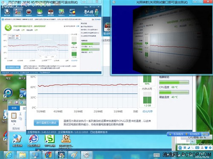Open the shirt skin icon on IME bar

pyautogui.click(x=206, y=148)
